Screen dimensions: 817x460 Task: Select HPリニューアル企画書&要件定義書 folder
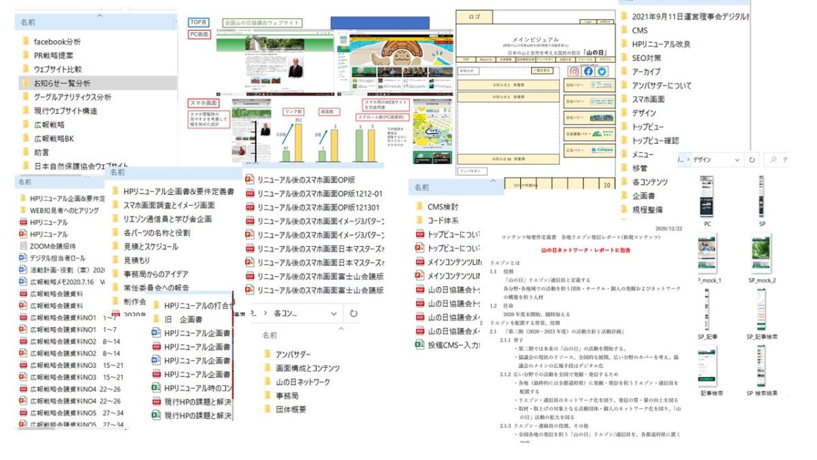173,191
